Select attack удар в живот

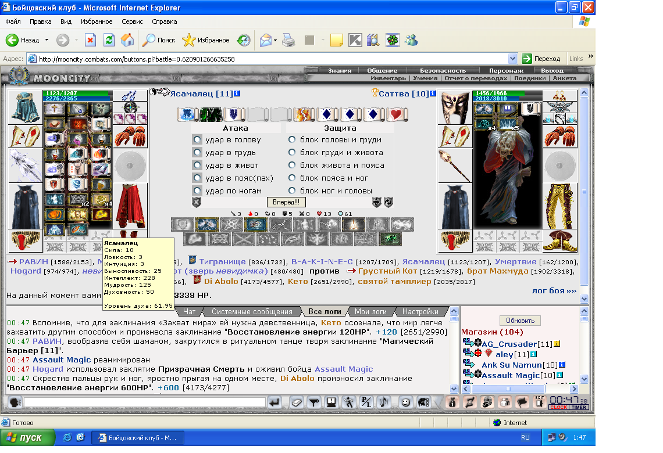(x=197, y=165)
